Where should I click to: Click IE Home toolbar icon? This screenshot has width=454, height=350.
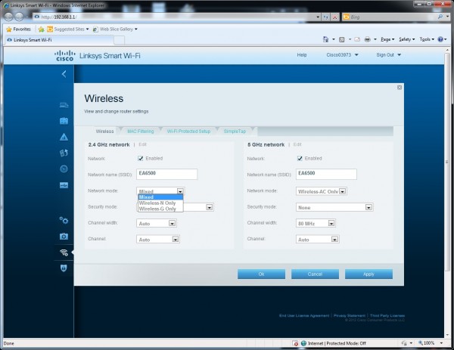(x=325, y=39)
